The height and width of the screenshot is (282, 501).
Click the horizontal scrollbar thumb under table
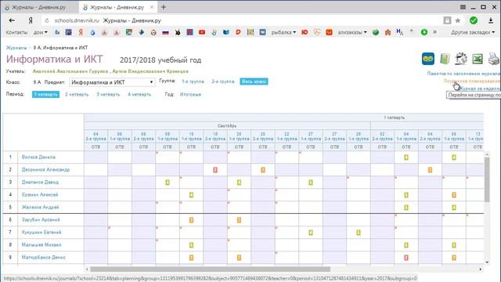click(x=211, y=269)
